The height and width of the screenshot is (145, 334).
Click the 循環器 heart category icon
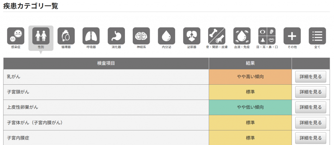tap(66, 36)
